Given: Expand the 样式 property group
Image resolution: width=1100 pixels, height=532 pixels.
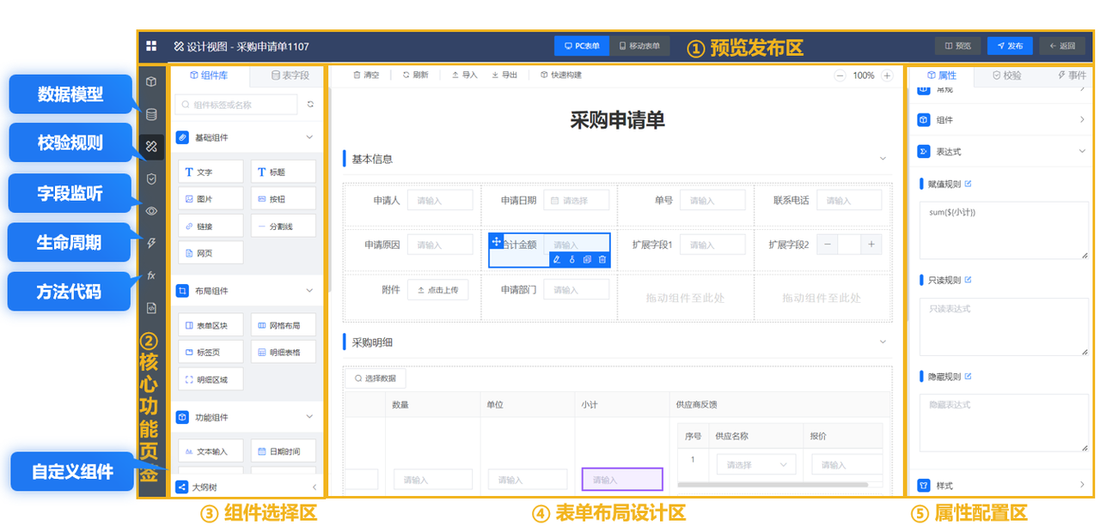Looking at the screenshot, I should (1082, 486).
